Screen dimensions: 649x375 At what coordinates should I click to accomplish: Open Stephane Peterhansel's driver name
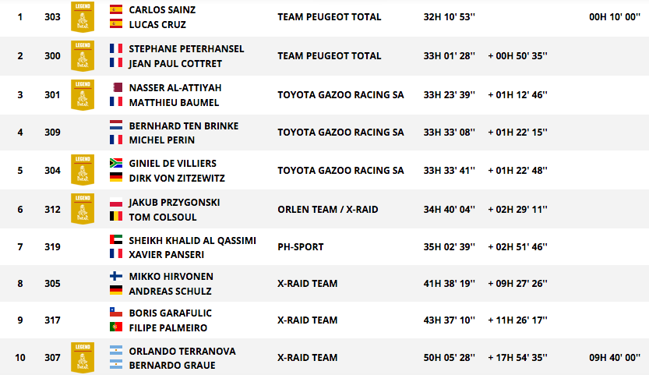tap(186, 49)
